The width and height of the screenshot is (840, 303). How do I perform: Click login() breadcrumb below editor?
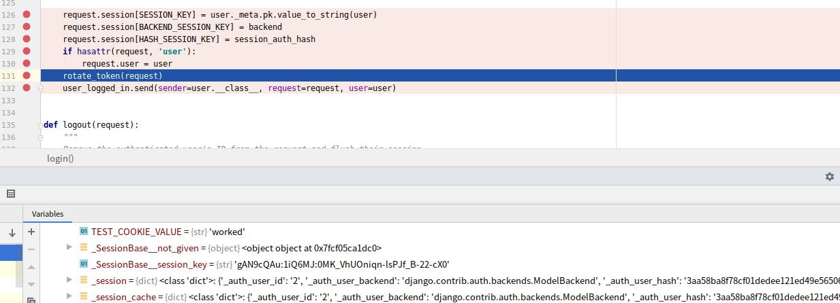click(x=60, y=158)
